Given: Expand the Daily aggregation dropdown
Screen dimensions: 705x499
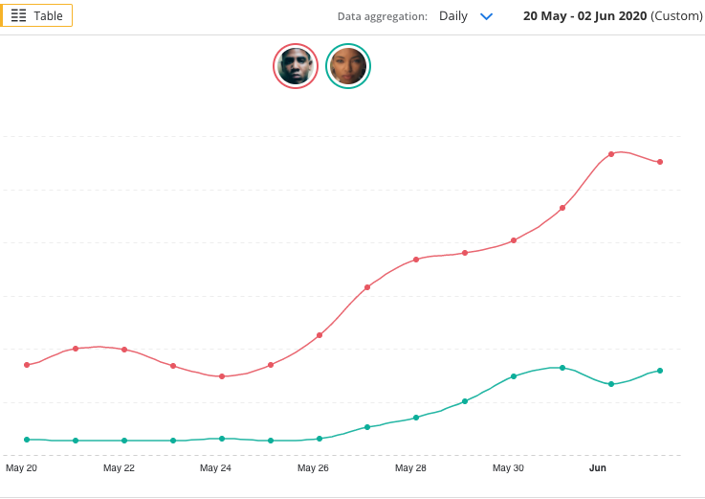Looking at the screenshot, I should pyautogui.click(x=466, y=16).
